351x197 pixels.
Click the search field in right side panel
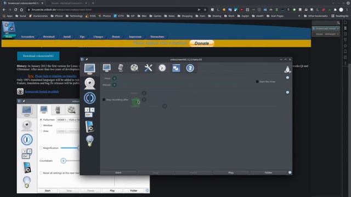(326, 22)
